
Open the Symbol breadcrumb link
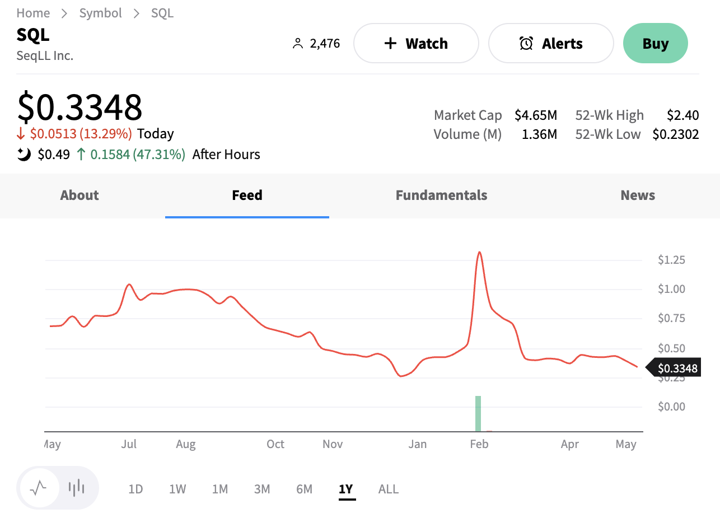[x=101, y=13]
